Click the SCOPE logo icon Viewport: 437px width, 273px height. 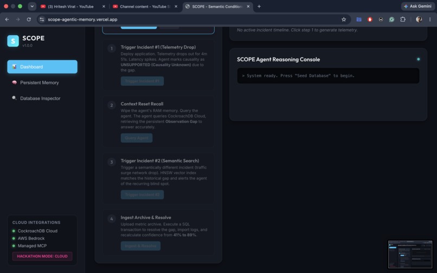[13, 41]
